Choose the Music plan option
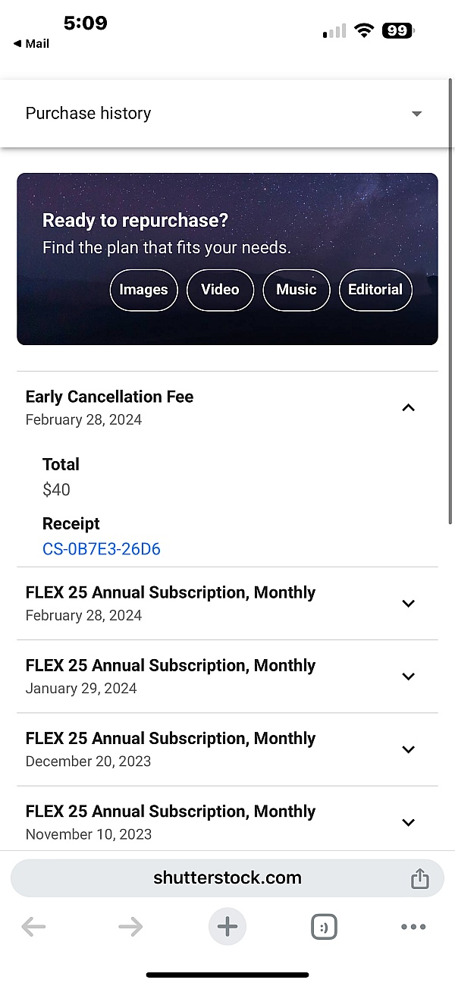Screen dimensions: 455x986 (x=296, y=290)
